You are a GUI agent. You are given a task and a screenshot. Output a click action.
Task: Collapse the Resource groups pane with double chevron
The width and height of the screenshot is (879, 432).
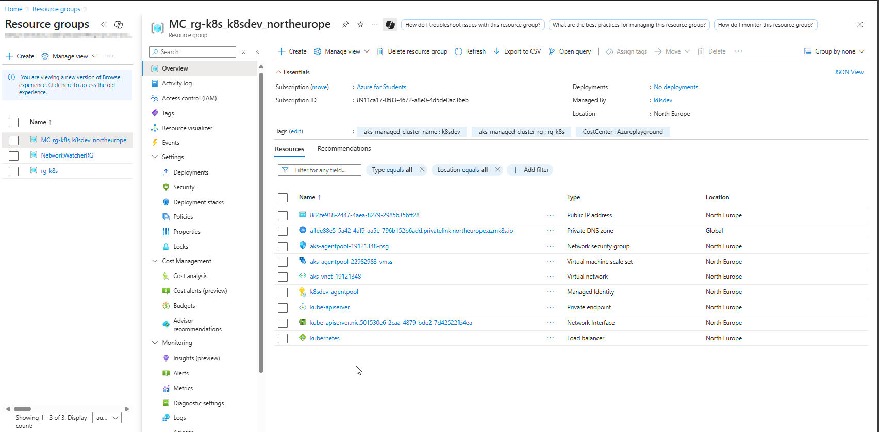[104, 25]
